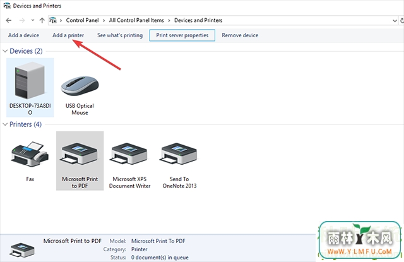Click the Devices and Printers title bar icon

(x=7, y=6)
